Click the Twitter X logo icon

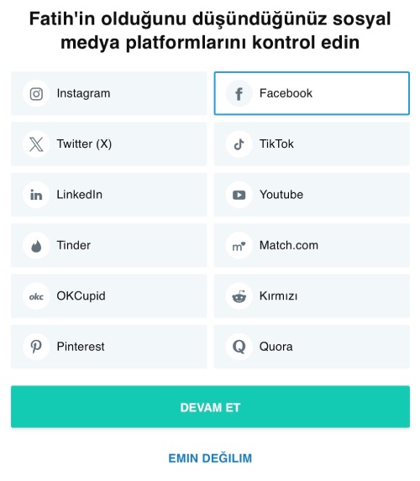click(x=36, y=144)
